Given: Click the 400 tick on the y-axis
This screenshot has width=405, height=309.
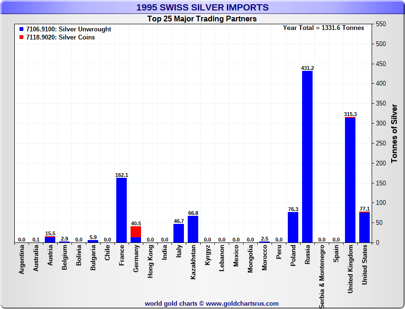Looking at the screenshot, I should [x=381, y=84].
